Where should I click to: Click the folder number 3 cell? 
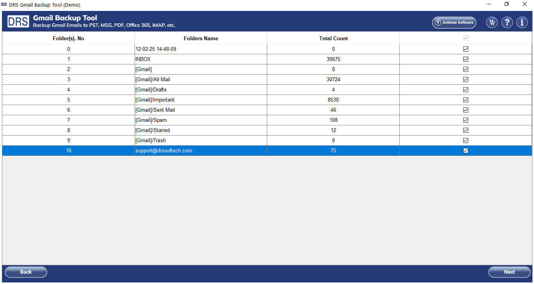68,80
